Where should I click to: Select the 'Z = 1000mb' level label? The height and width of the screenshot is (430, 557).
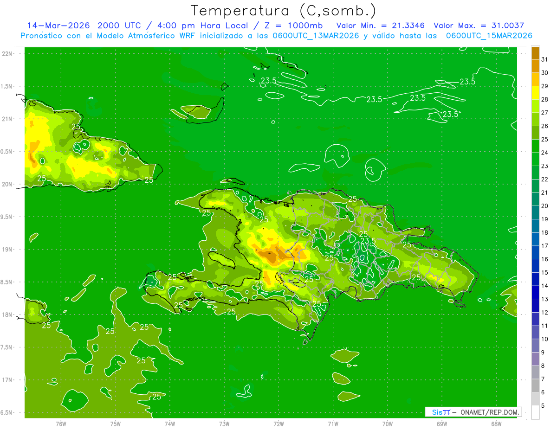292,26
